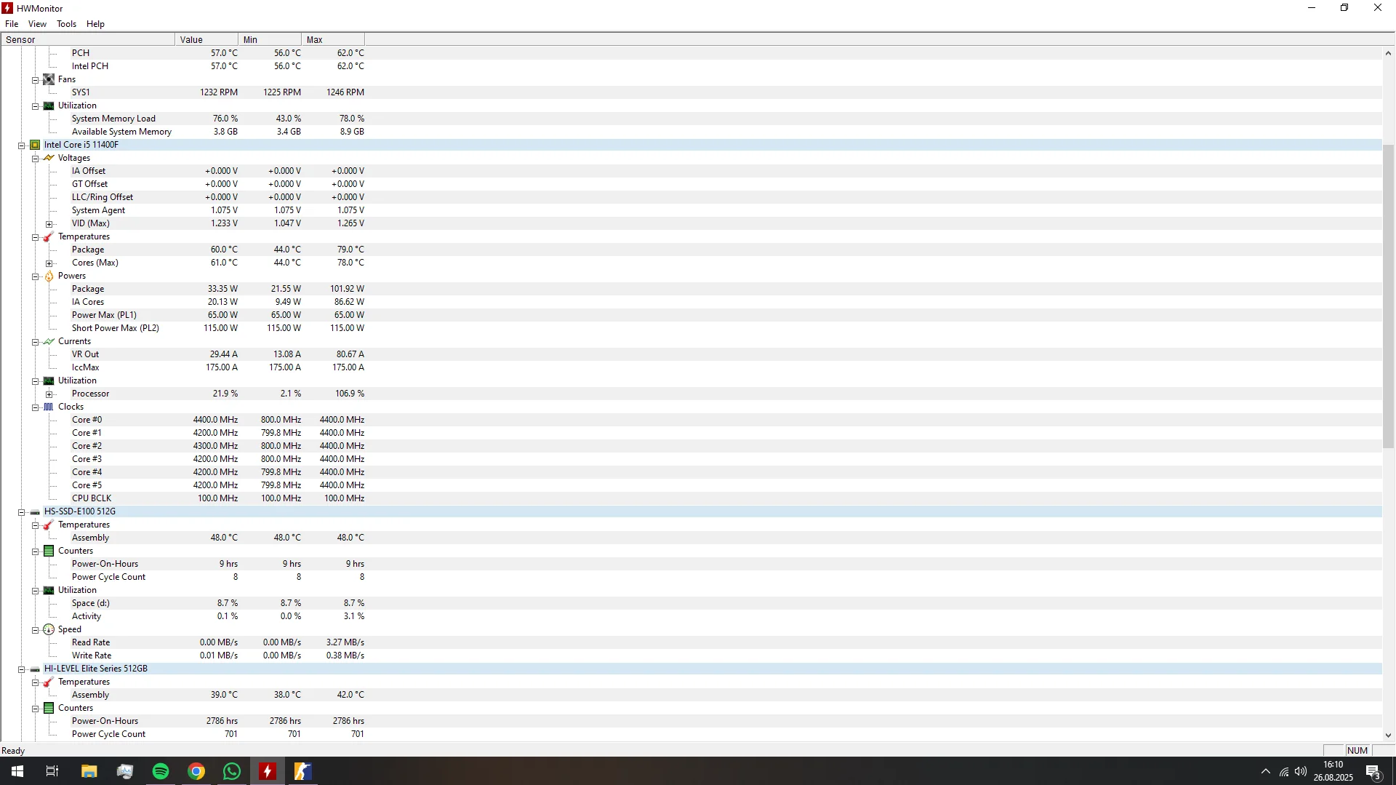This screenshot has width=1396, height=785.
Task: Click the Clocks category icon
Action: [x=49, y=407]
